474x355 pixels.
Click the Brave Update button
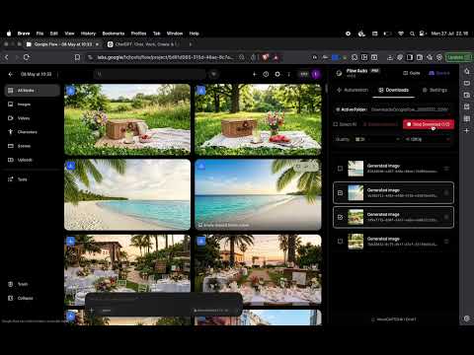point(459,57)
